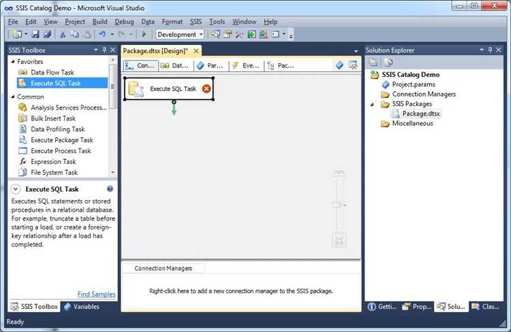This screenshot has width=511, height=332.
Task: Open Solution Explorer from toolbar icon
Action: tap(215, 34)
